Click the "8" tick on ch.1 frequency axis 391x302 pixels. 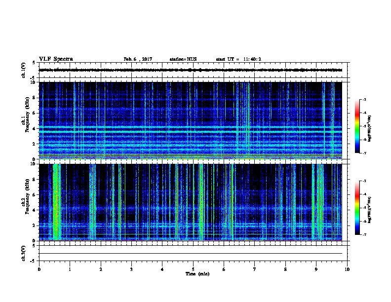35,98
